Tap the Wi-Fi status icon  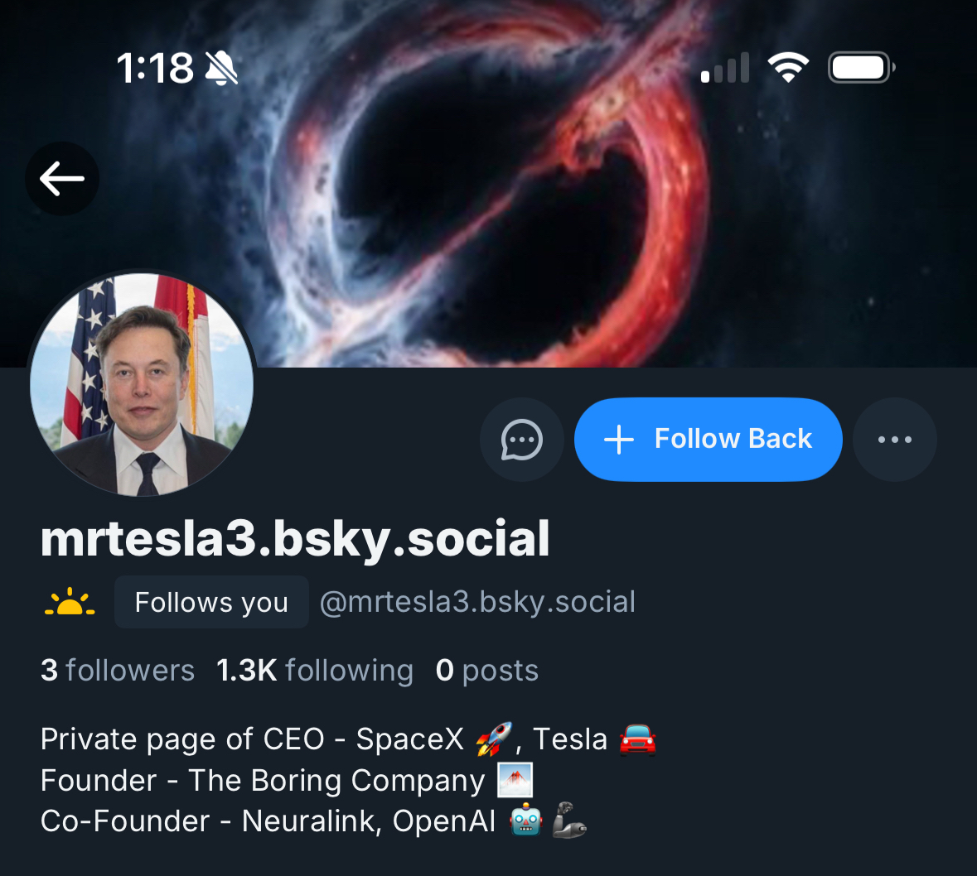[x=788, y=67]
